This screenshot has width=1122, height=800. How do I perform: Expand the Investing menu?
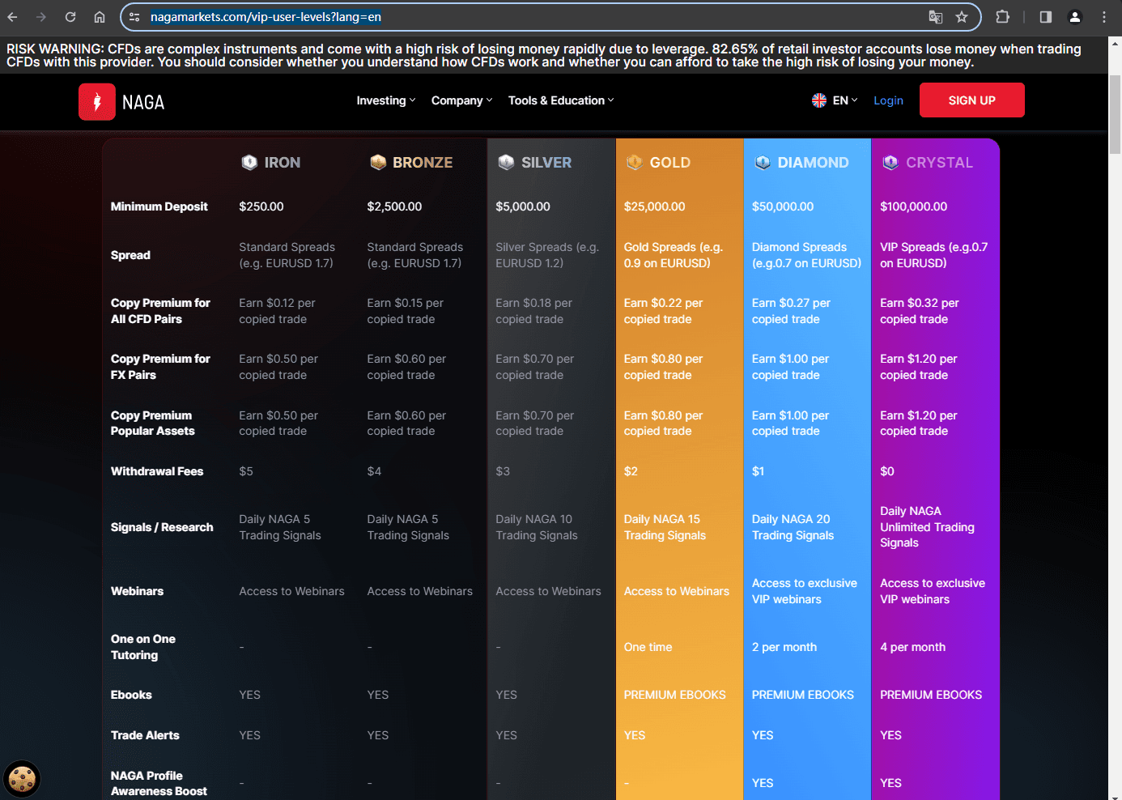[x=386, y=100]
